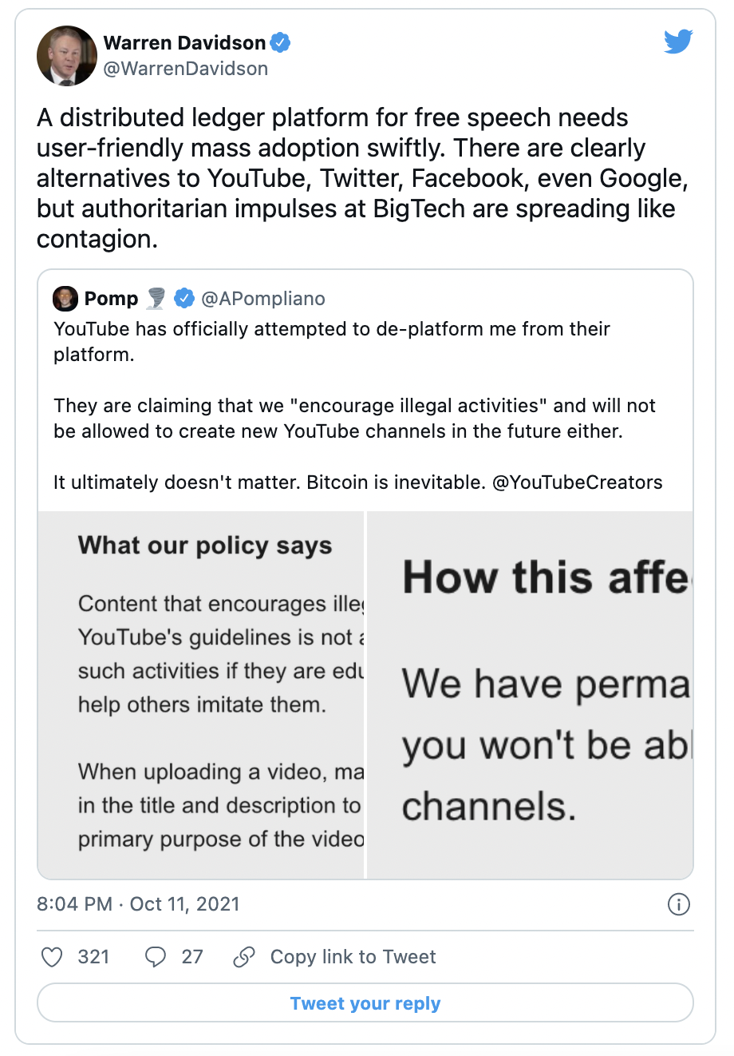Click the chain link icon
This screenshot has height=1056, width=734.
244,957
